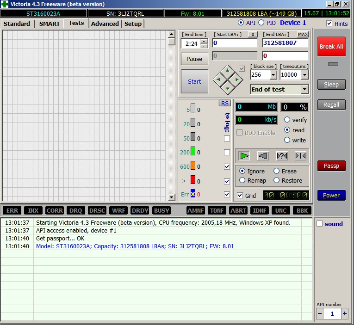Open the Advanced tab
This screenshot has width=354, height=325.
[x=105, y=24]
